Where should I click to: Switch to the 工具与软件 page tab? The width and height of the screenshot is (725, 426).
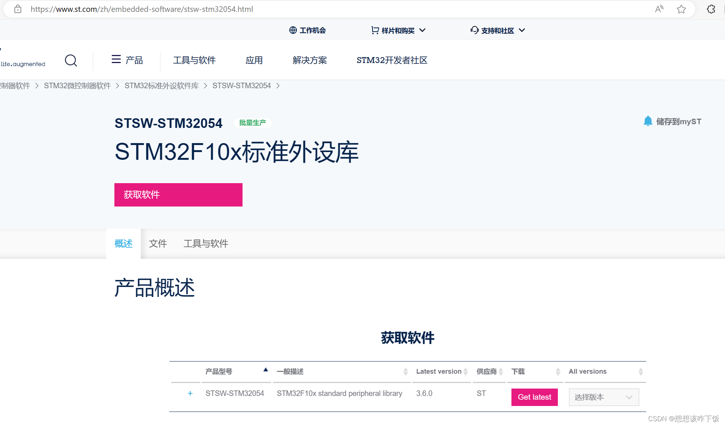point(206,244)
